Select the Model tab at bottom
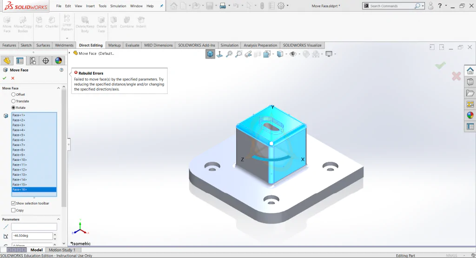The image size is (476, 258). 36,250
